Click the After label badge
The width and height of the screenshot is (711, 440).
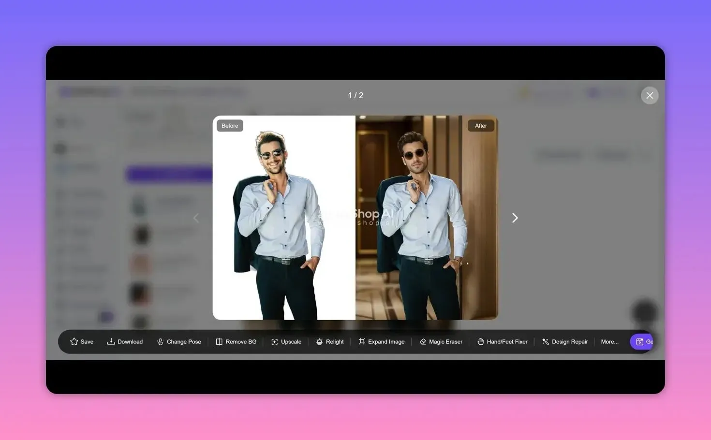coord(481,126)
